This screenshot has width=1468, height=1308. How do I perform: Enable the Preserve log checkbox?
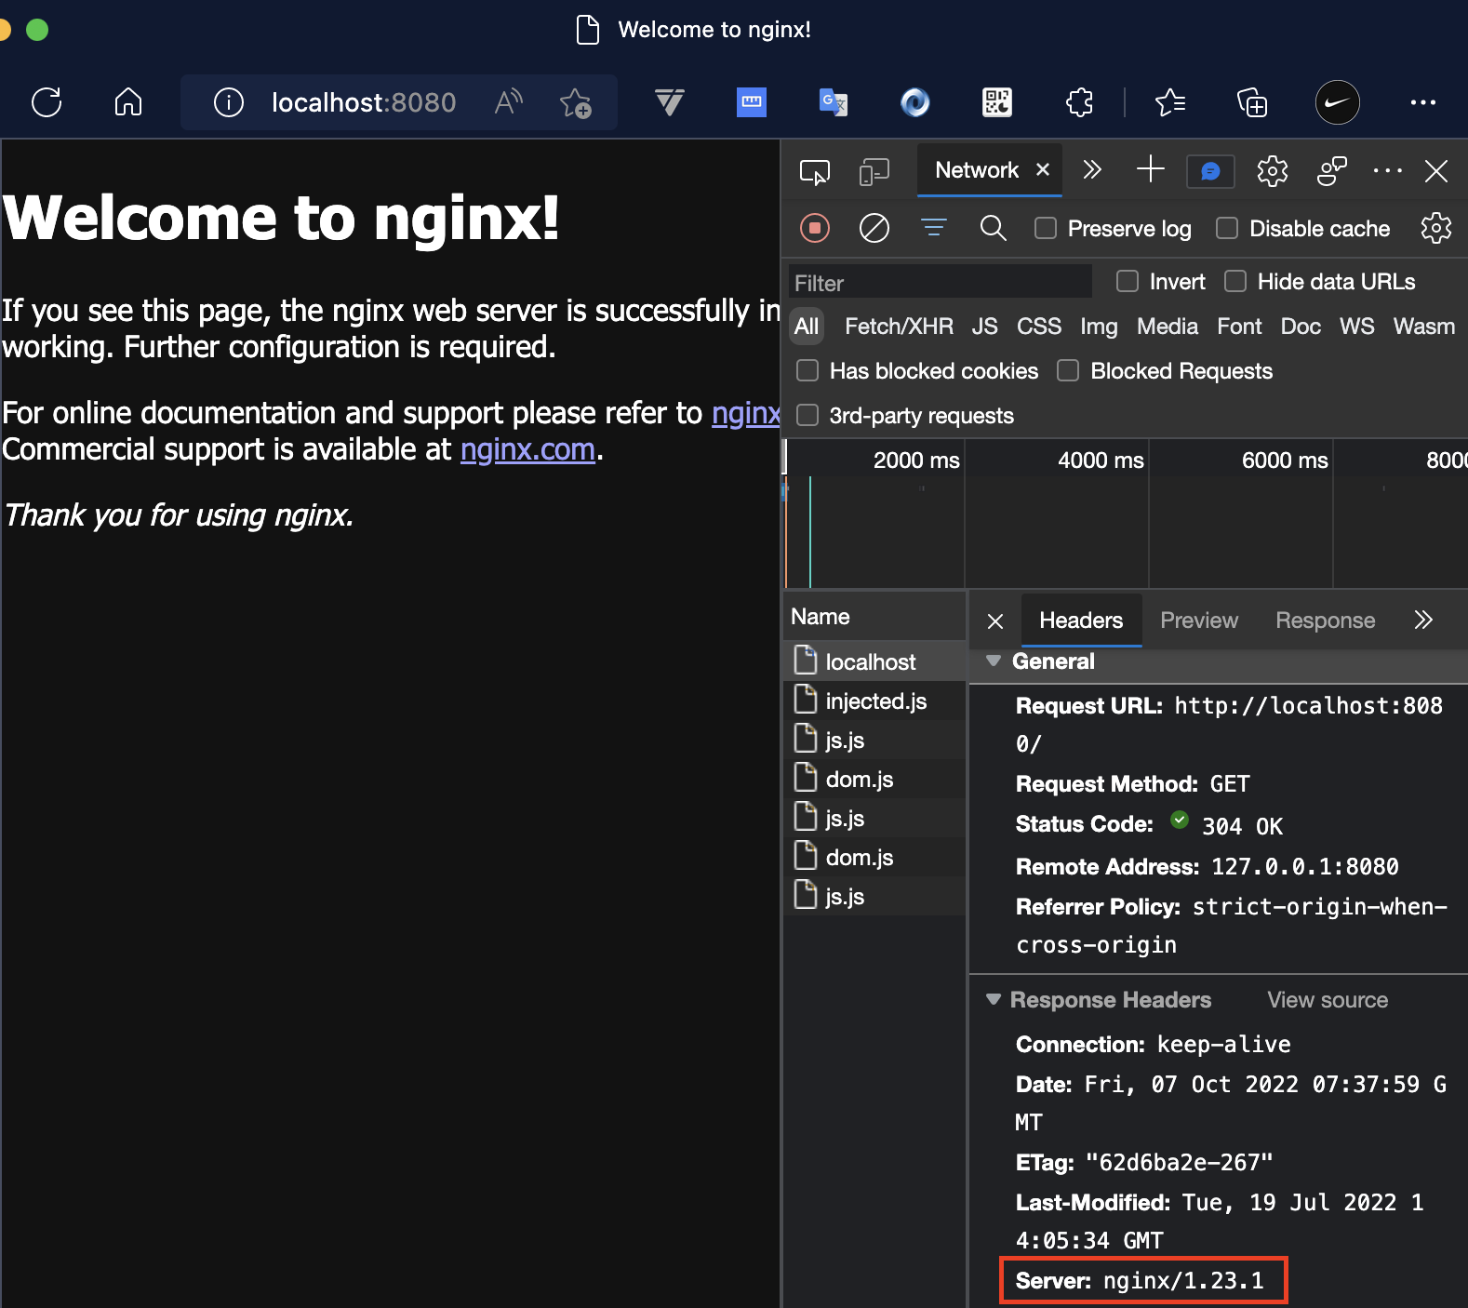pyautogui.click(x=1046, y=229)
